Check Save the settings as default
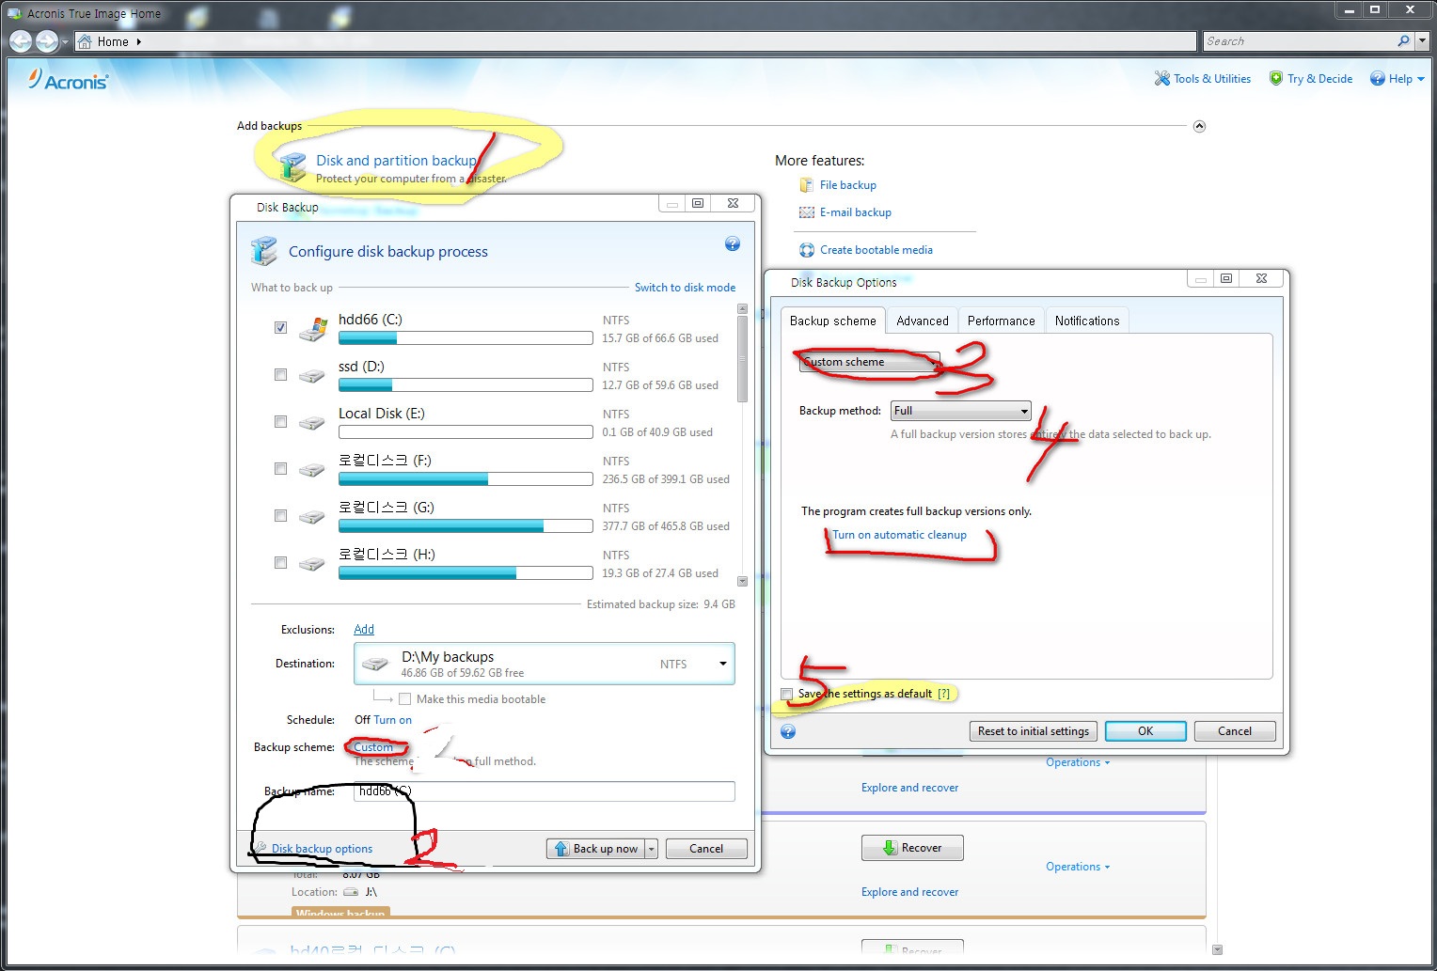The image size is (1437, 971). click(786, 695)
